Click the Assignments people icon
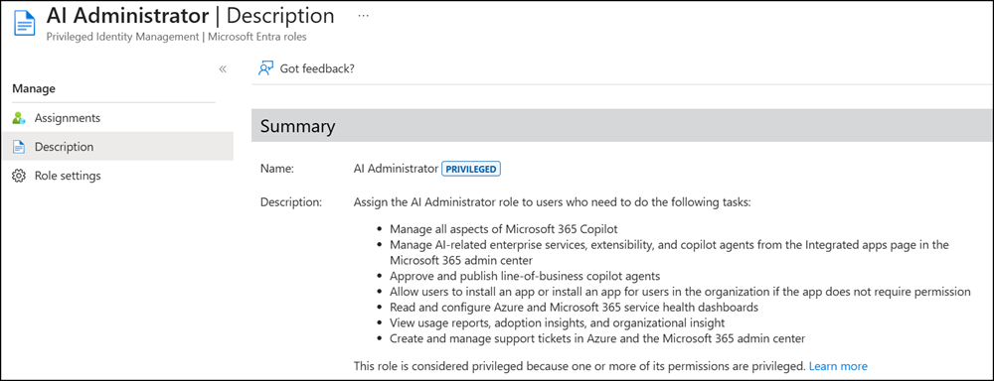Screen dimensions: 994x381 point(19,118)
